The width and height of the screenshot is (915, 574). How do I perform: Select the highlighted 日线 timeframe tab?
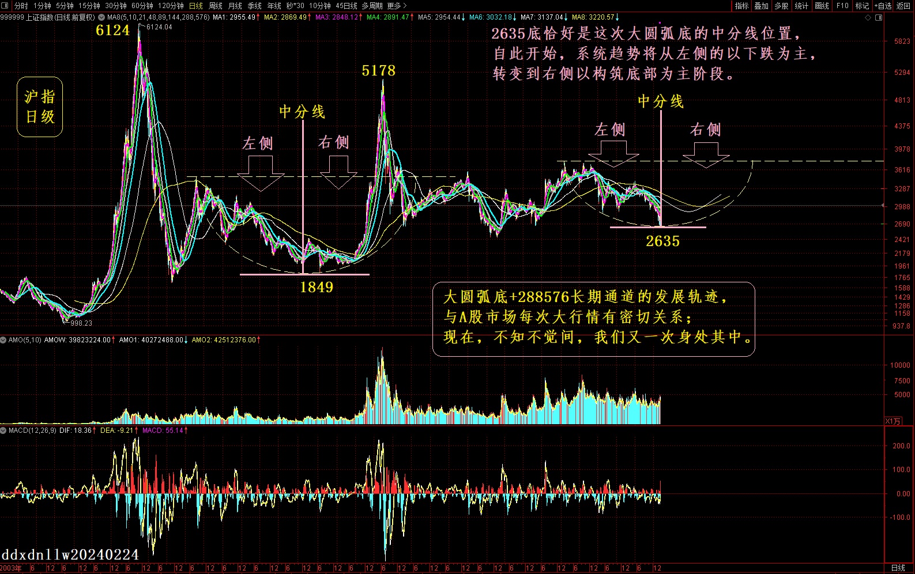click(196, 6)
